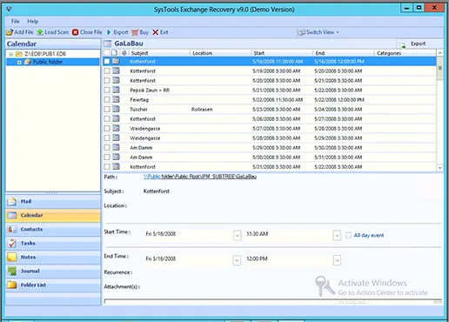
Task: Check the Feiertag row checkbox
Action: (x=107, y=99)
